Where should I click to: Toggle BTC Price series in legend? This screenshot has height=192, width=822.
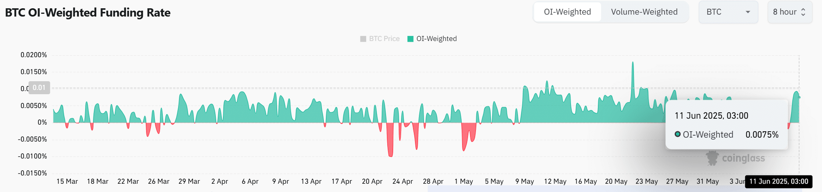pos(380,39)
